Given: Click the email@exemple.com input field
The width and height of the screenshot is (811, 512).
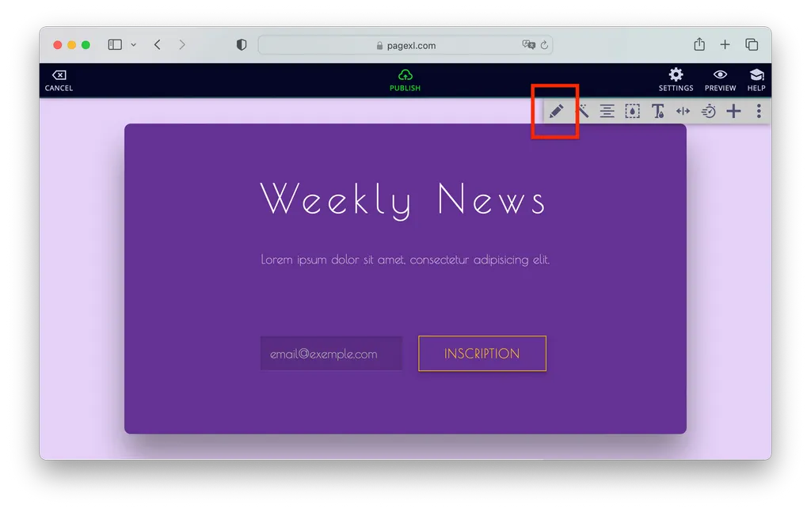Looking at the screenshot, I should (332, 354).
